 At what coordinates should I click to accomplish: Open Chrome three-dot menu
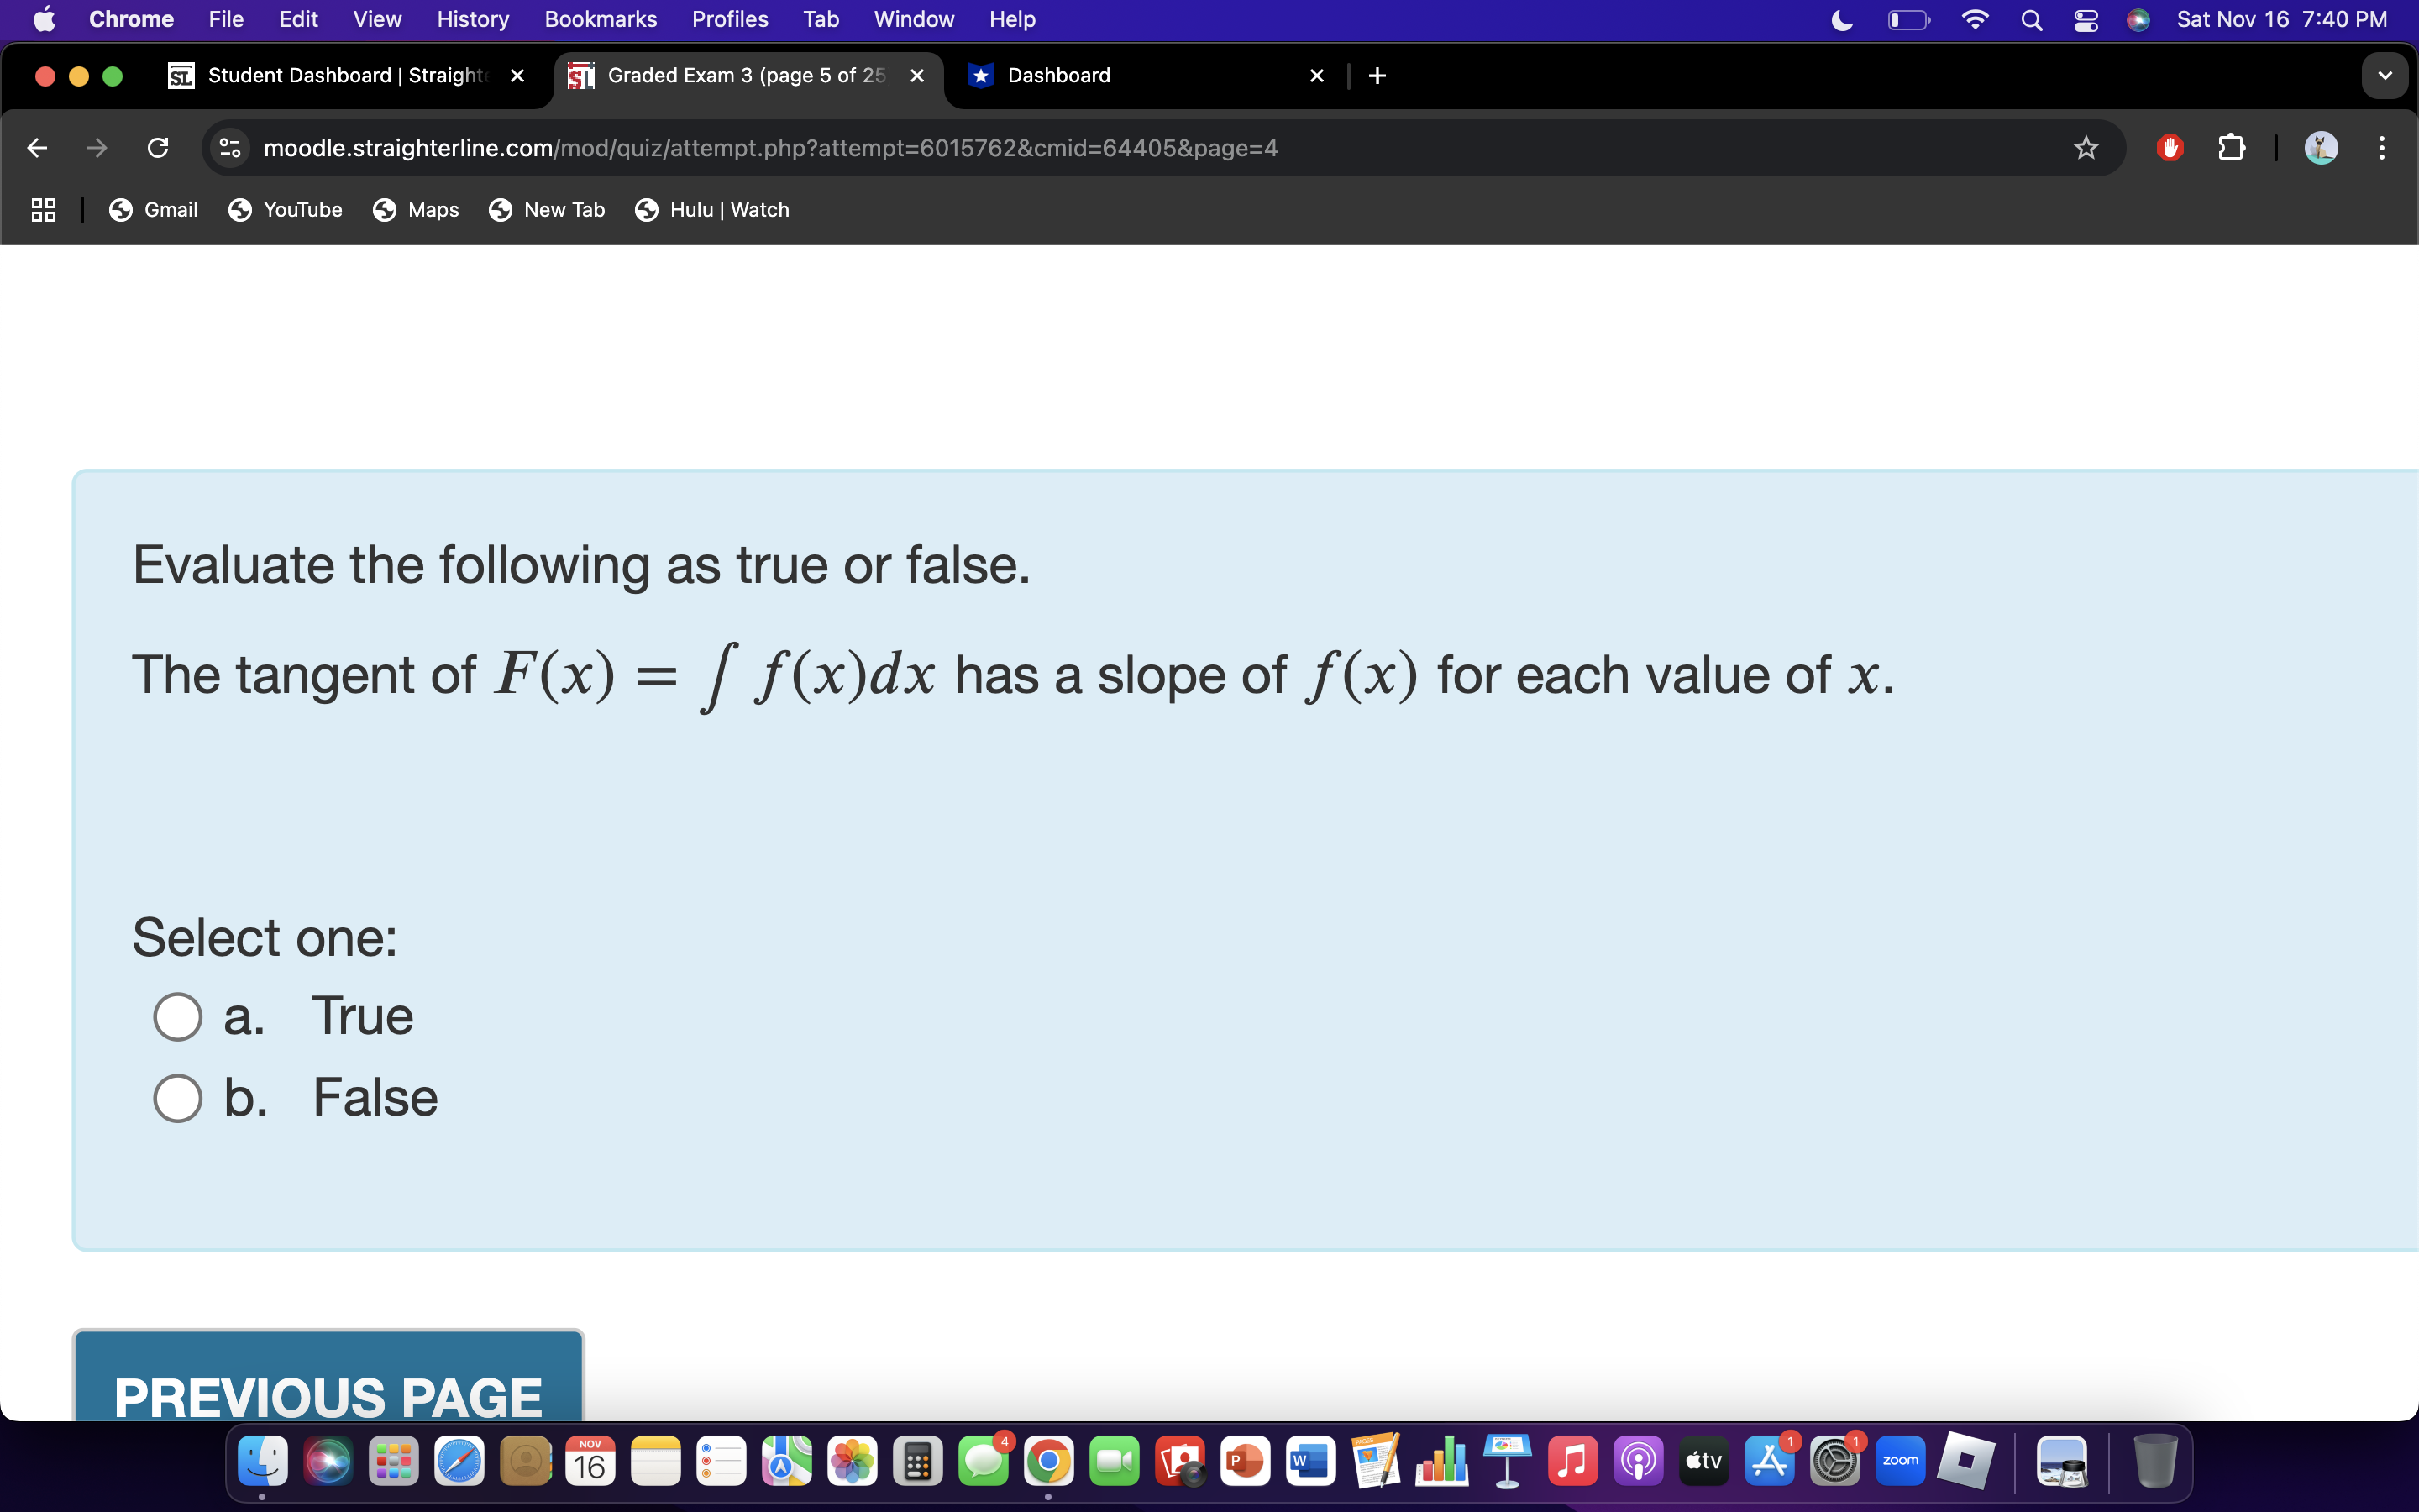2382,148
